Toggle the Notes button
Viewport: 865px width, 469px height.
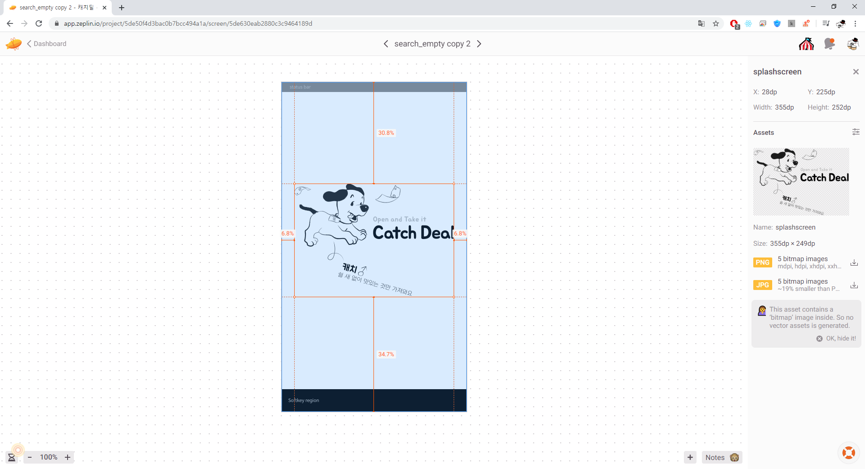722,457
